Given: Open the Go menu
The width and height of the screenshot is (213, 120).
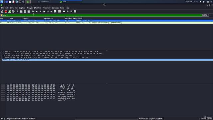Looking at the screenshot, I should pos(16,8).
